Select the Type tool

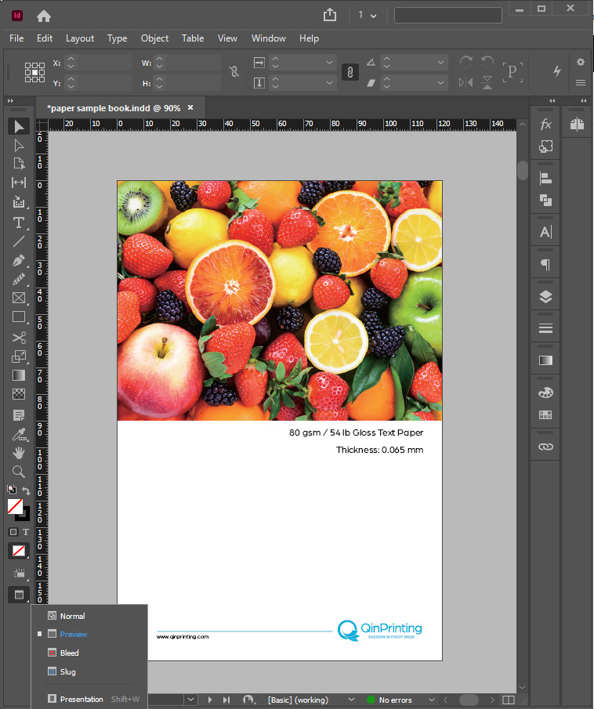pyautogui.click(x=19, y=222)
